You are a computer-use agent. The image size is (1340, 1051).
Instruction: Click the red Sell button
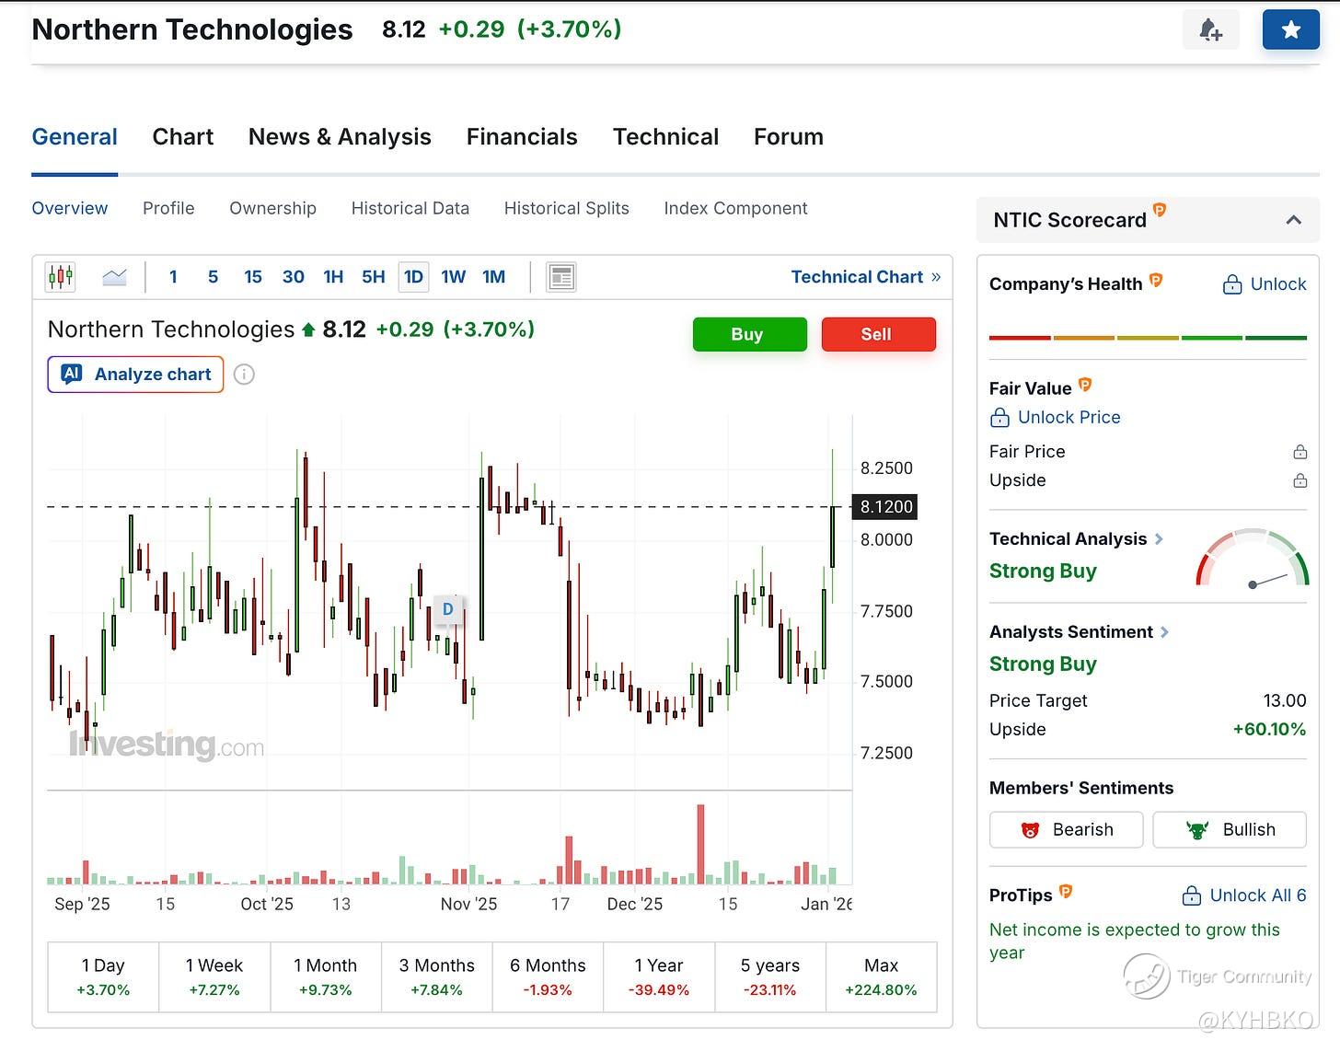tap(878, 334)
